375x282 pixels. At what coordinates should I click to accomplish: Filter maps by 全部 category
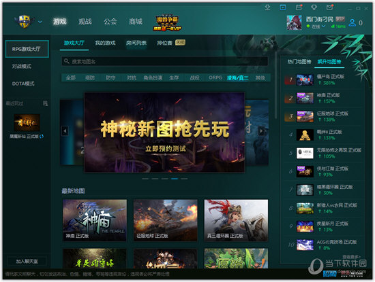point(71,77)
